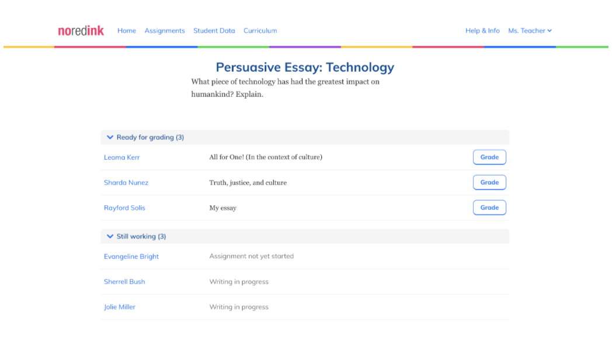Viewport: 612px width, 338px height.
Task: Grade Sharda Nunez's essay
Action: 489,182
